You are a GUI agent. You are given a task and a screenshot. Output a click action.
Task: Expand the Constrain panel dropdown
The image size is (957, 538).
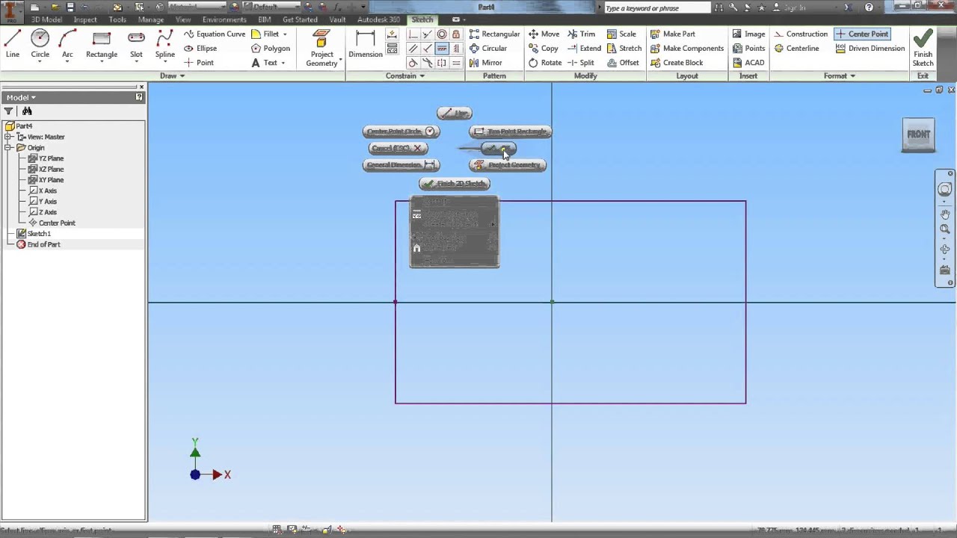tap(405, 75)
